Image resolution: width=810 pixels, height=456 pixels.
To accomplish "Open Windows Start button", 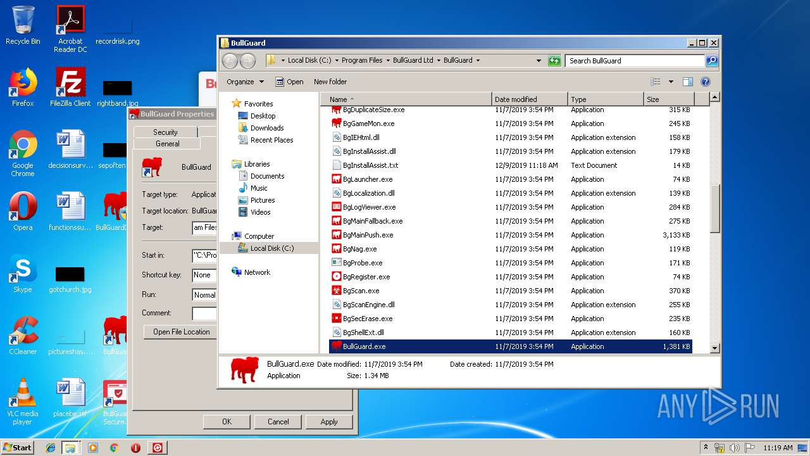I will [17, 448].
